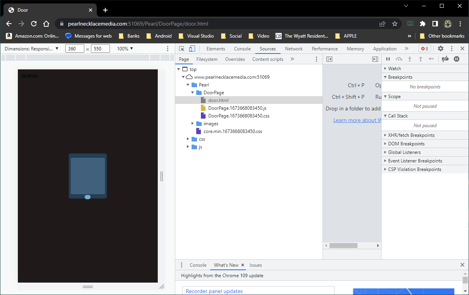This screenshot has width=469, height=295.
Task: Click the viewport width input field
Action: [x=75, y=49]
